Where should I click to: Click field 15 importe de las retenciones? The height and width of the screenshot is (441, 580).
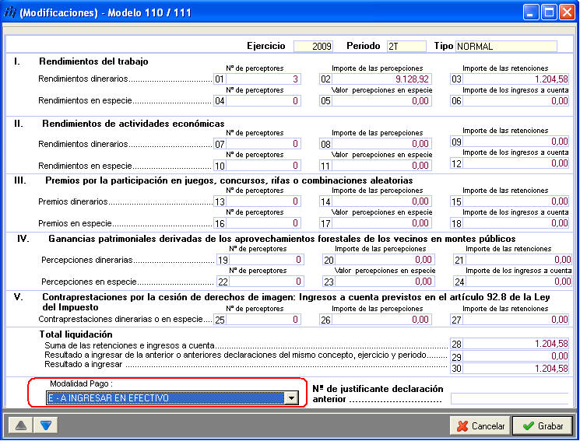pyautogui.click(x=515, y=201)
